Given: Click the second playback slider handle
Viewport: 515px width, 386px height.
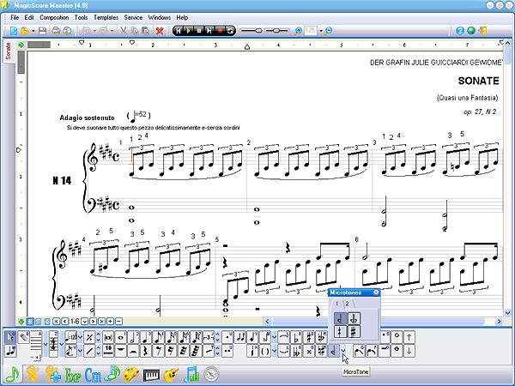Looking at the screenshot, I should (x=276, y=31).
